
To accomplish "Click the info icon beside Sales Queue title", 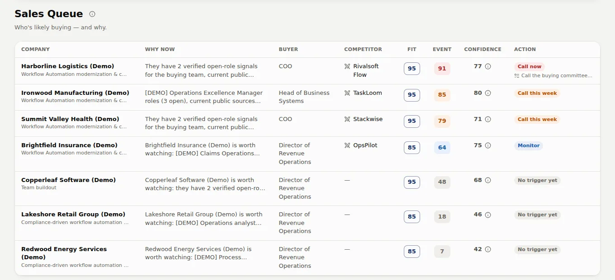I will tap(92, 14).
